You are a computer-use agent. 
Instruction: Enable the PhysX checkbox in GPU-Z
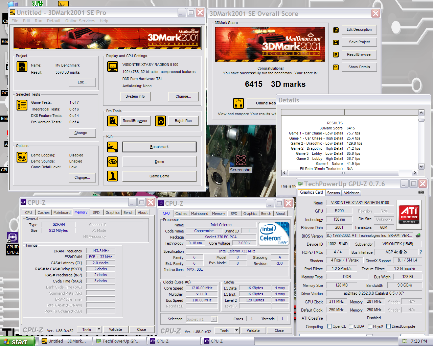(x=370, y=326)
